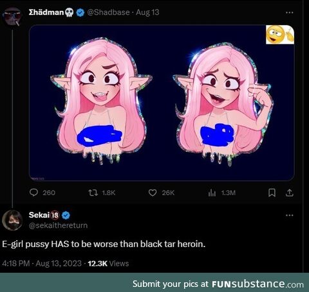Click the verified badge next to Shadman

point(80,13)
